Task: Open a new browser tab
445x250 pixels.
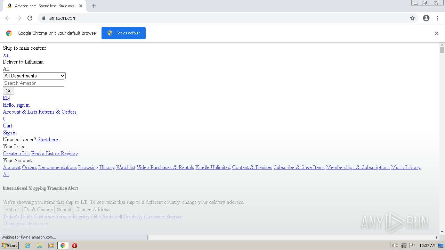Action: (x=94, y=6)
